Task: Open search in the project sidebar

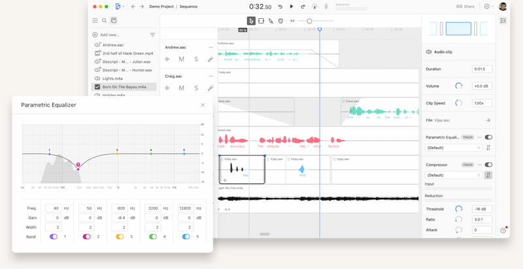Action: (x=104, y=21)
